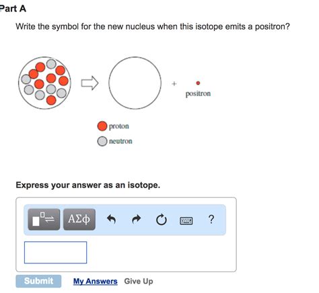319x293 pixels.
Task: Click the redo arrow icon
Action: 136,219
